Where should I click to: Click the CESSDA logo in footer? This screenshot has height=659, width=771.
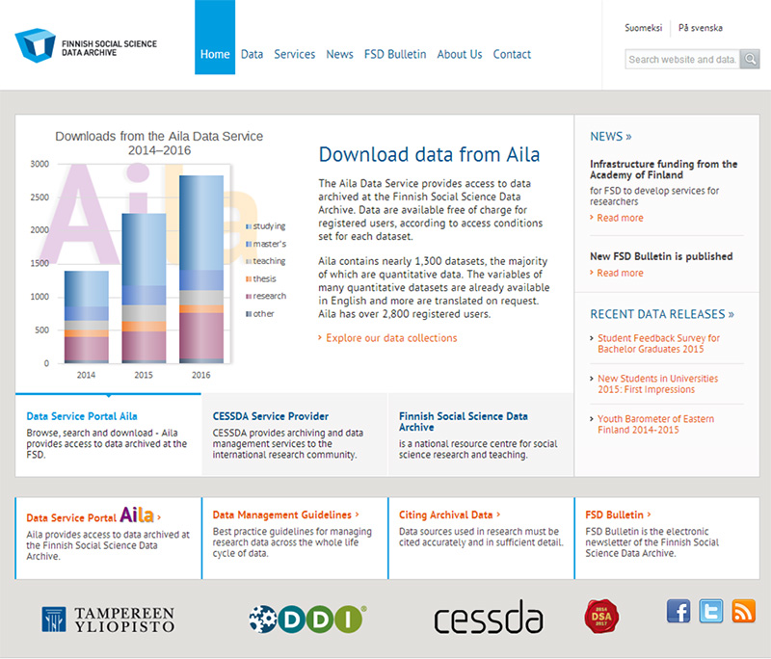coord(489,618)
